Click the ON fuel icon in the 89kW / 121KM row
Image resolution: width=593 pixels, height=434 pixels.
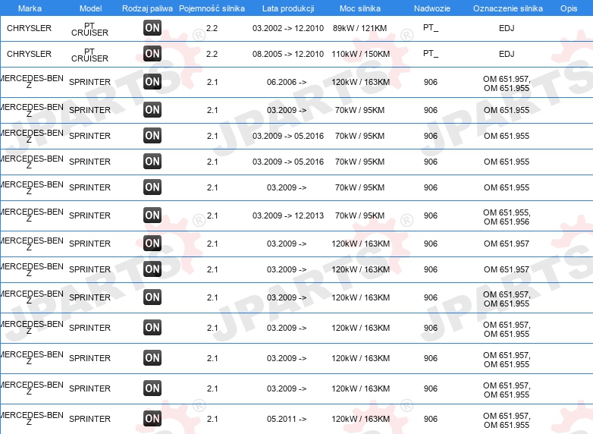click(152, 28)
